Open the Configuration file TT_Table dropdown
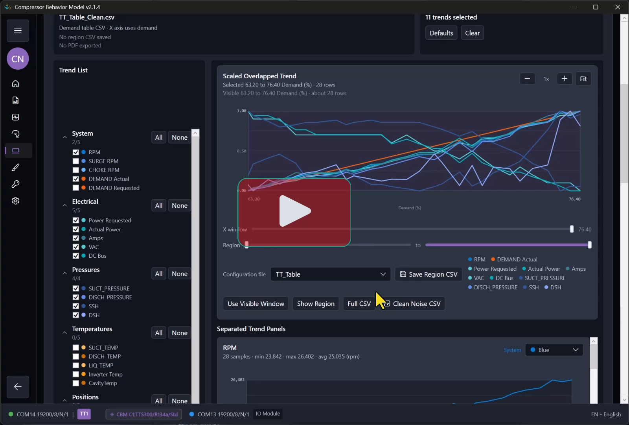The image size is (629, 425). pyautogui.click(x=331, y=274)
